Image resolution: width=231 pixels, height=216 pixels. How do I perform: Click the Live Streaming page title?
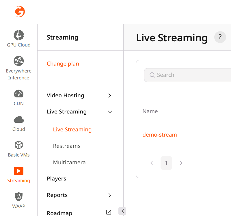tap(172, 38)
